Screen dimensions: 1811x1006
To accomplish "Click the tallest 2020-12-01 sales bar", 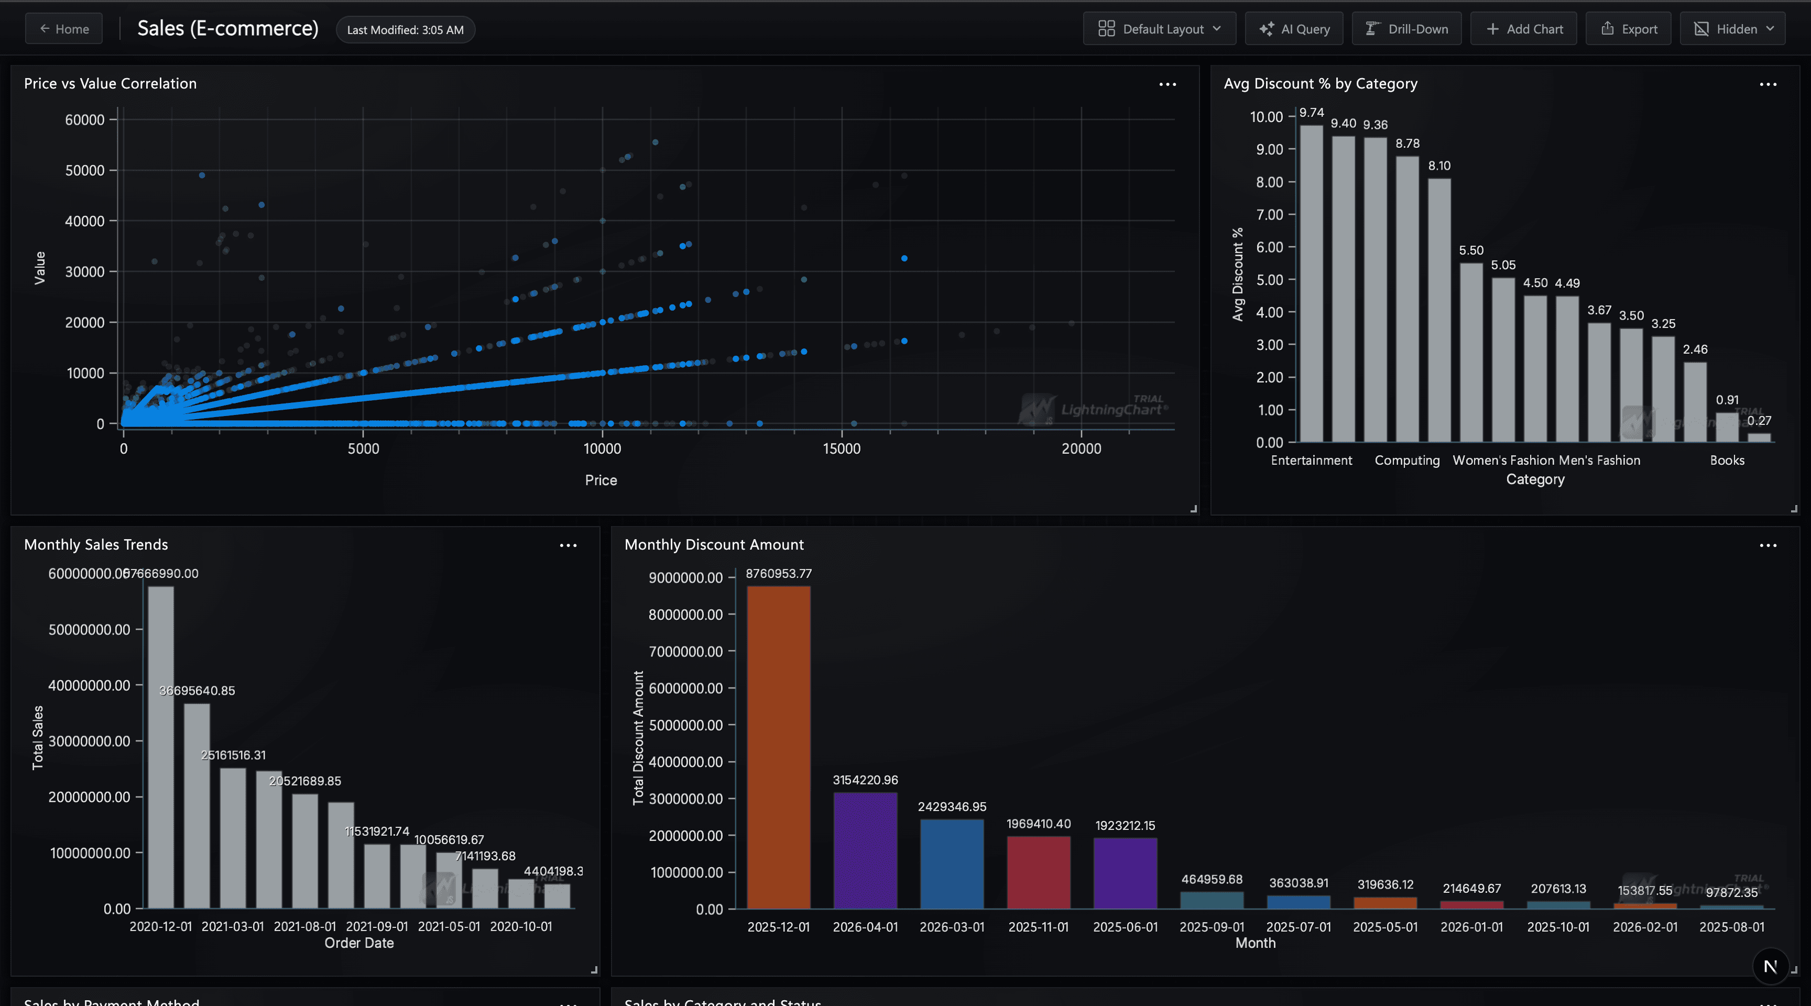I will (161, 747).
